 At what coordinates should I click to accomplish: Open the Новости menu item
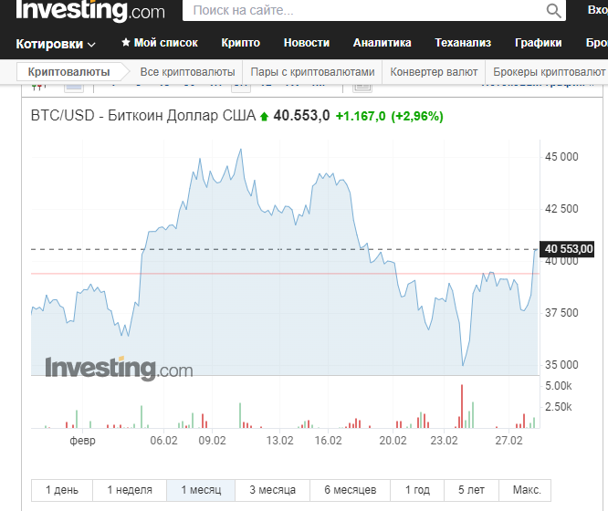click(307, 43)
